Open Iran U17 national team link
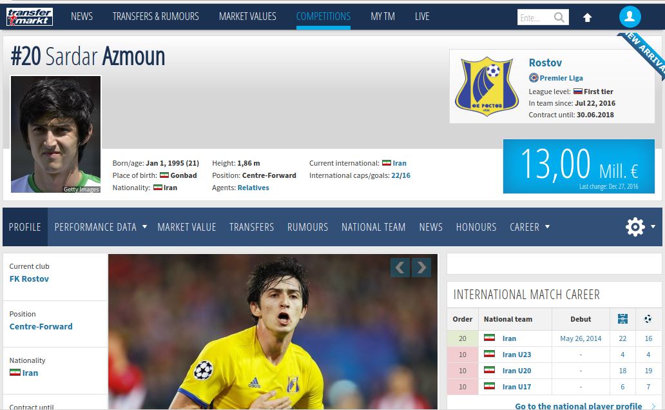This screenshot has width=665, height=410. 517,387
